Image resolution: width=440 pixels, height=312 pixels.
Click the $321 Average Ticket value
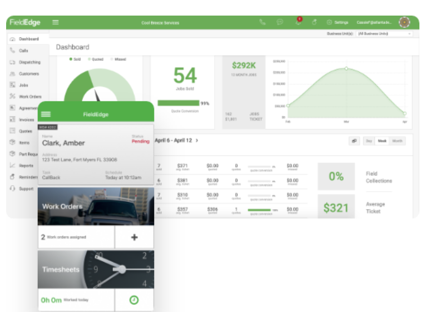point(335,208)
